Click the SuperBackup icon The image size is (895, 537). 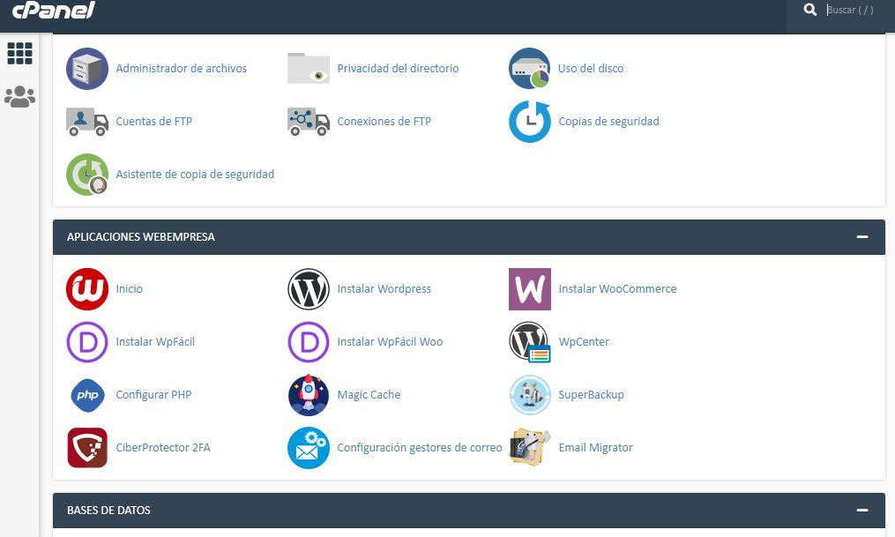(x=529, y=395)
